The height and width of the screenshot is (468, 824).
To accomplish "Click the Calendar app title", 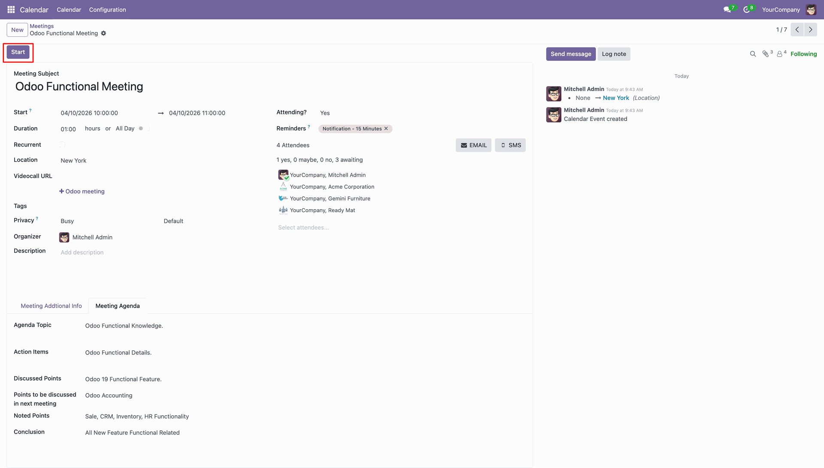I will tap(34, 9).
